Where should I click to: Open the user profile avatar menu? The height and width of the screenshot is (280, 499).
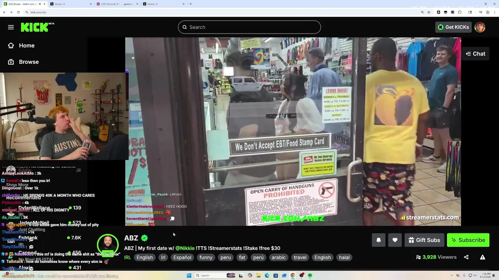[x=480, y=27]
